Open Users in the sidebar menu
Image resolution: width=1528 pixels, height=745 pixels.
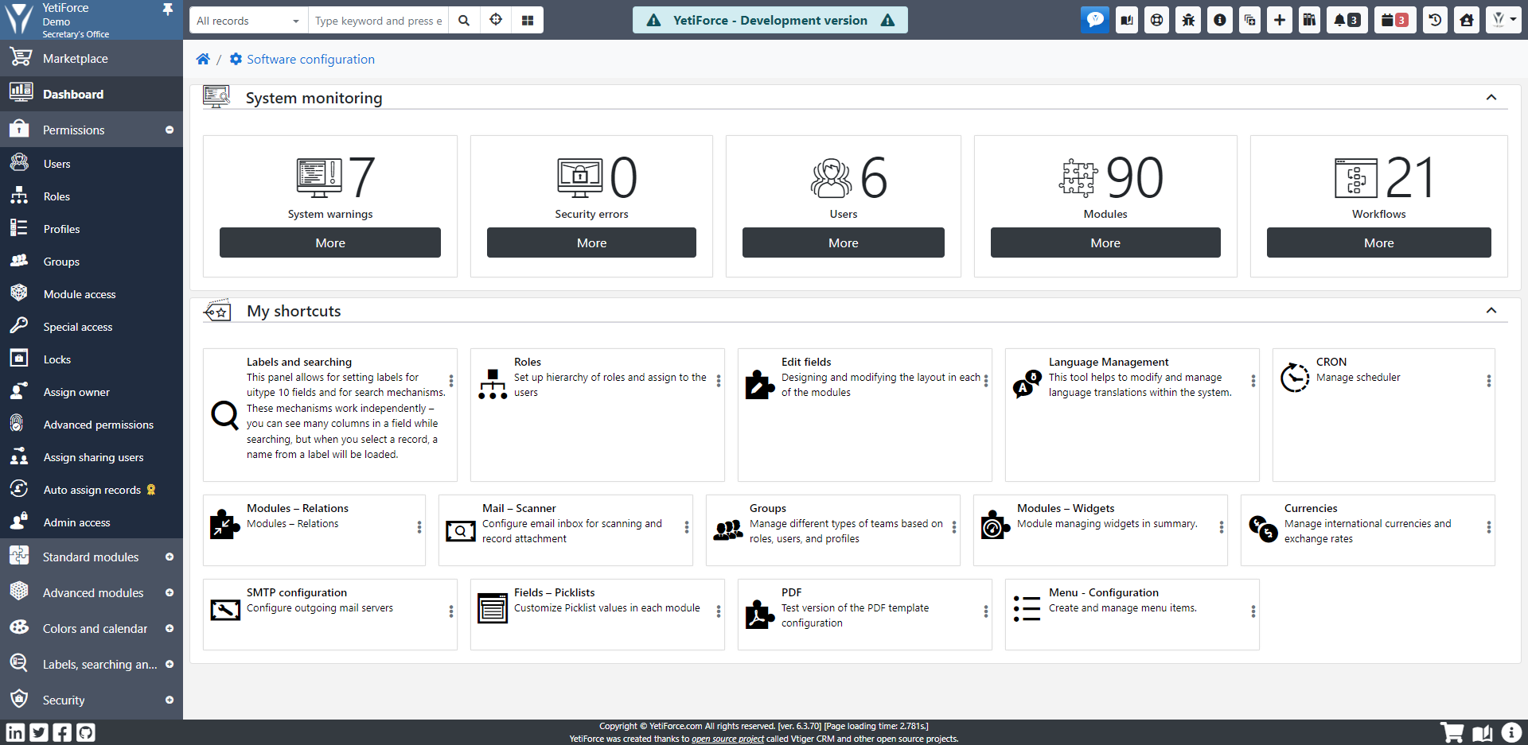tap(92, 164)
